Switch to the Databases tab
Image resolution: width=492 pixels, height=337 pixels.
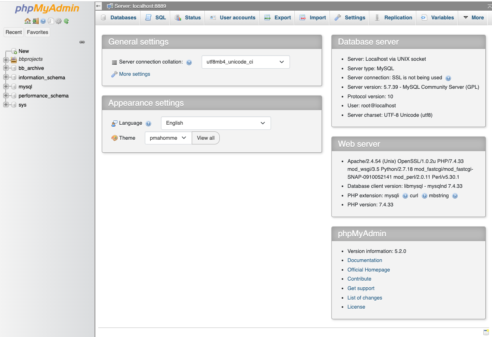pyautogui.click(x=118, y=18)
